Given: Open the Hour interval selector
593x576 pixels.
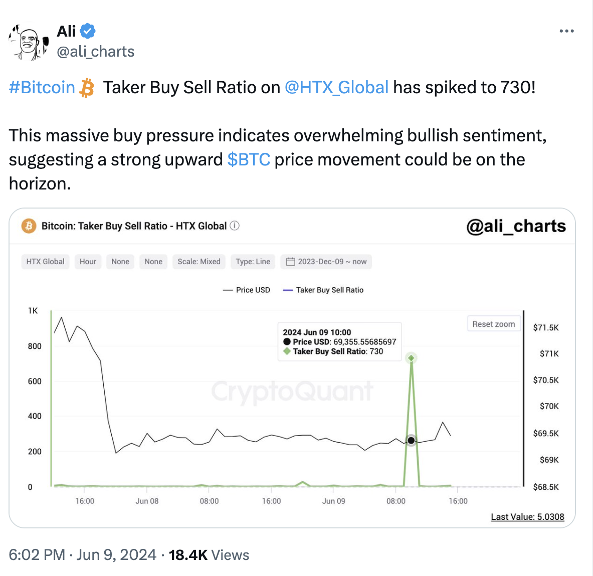Looking at the screenshot, I should pyautogui.click(x=88, y=261).
